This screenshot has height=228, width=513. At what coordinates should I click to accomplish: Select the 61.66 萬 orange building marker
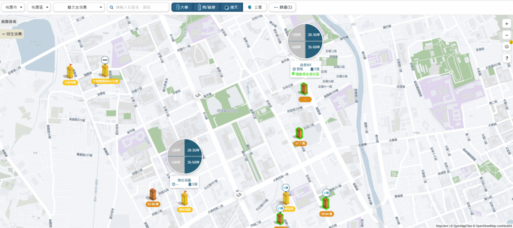(153, 197)
